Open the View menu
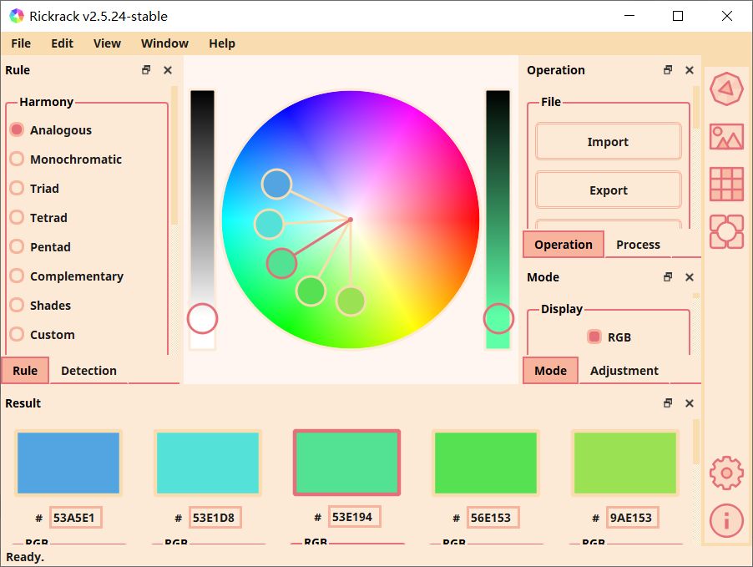Image resolution: width=753 pixels, height=567 pixels. point(107,43)
